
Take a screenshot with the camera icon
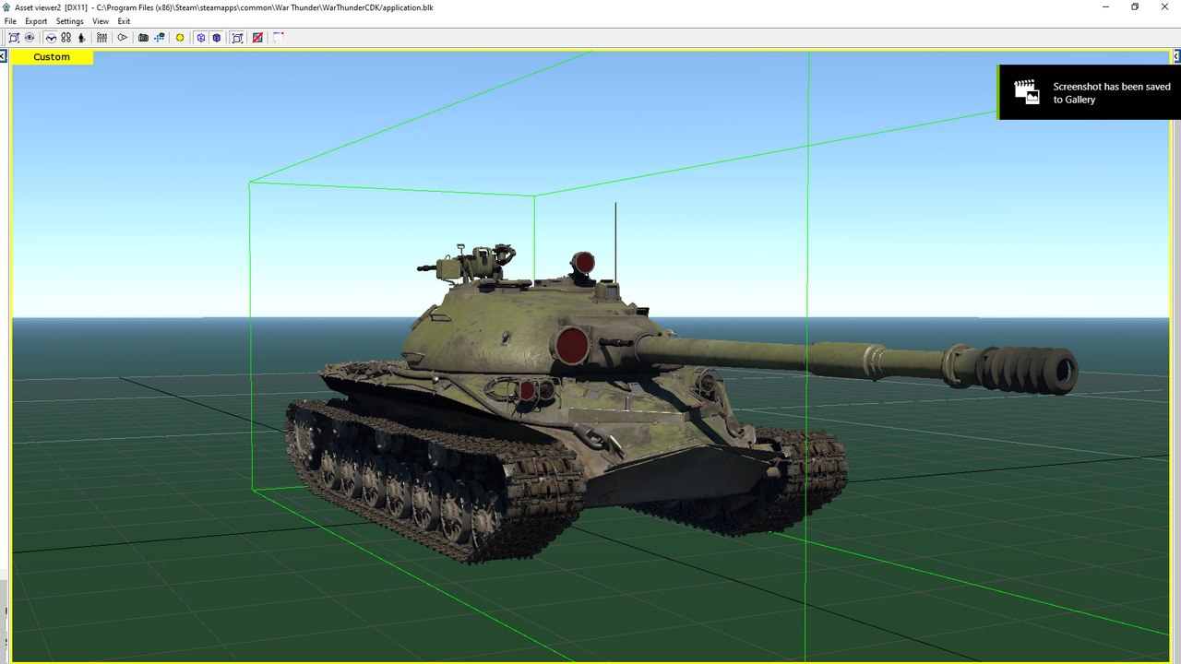click(x=143, y=38)
